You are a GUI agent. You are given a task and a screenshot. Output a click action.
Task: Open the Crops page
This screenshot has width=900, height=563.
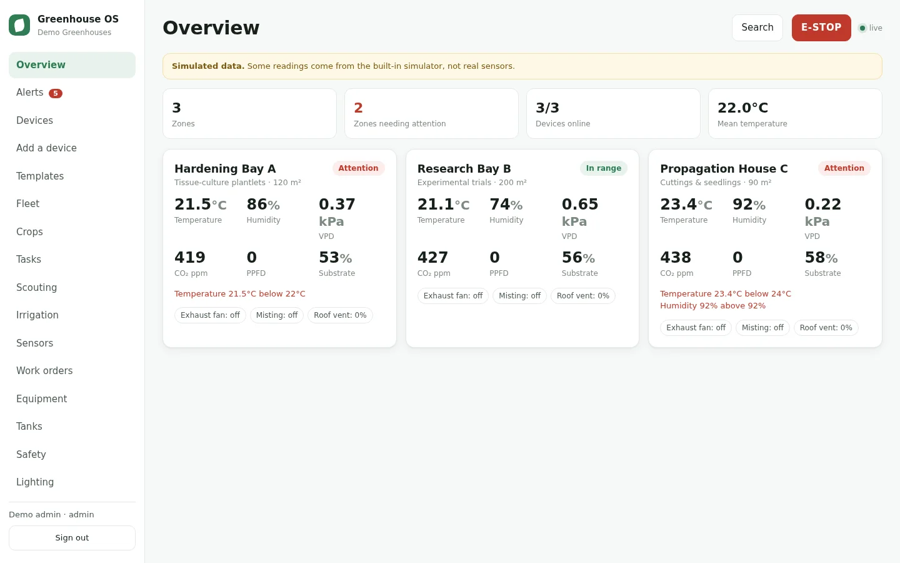(72, 232)
